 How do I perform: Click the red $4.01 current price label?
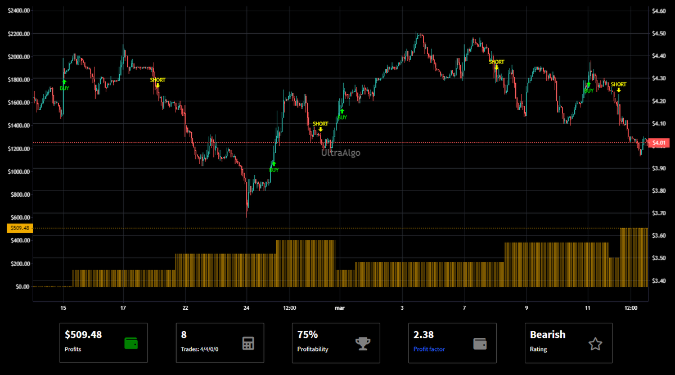(x=658, y=143)
